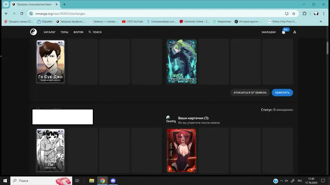Open the Продать скины CS bookmark
Image resolution: width=330 pixels, height=185 pixels.
(x=19, y=21)
